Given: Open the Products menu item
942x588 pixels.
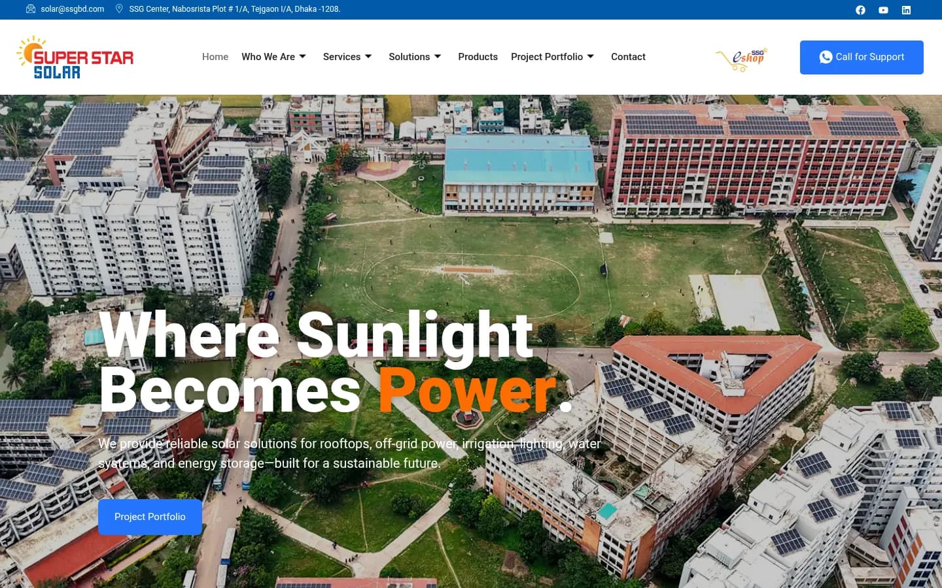Looking at the screenshot, I should pos(478,57).
